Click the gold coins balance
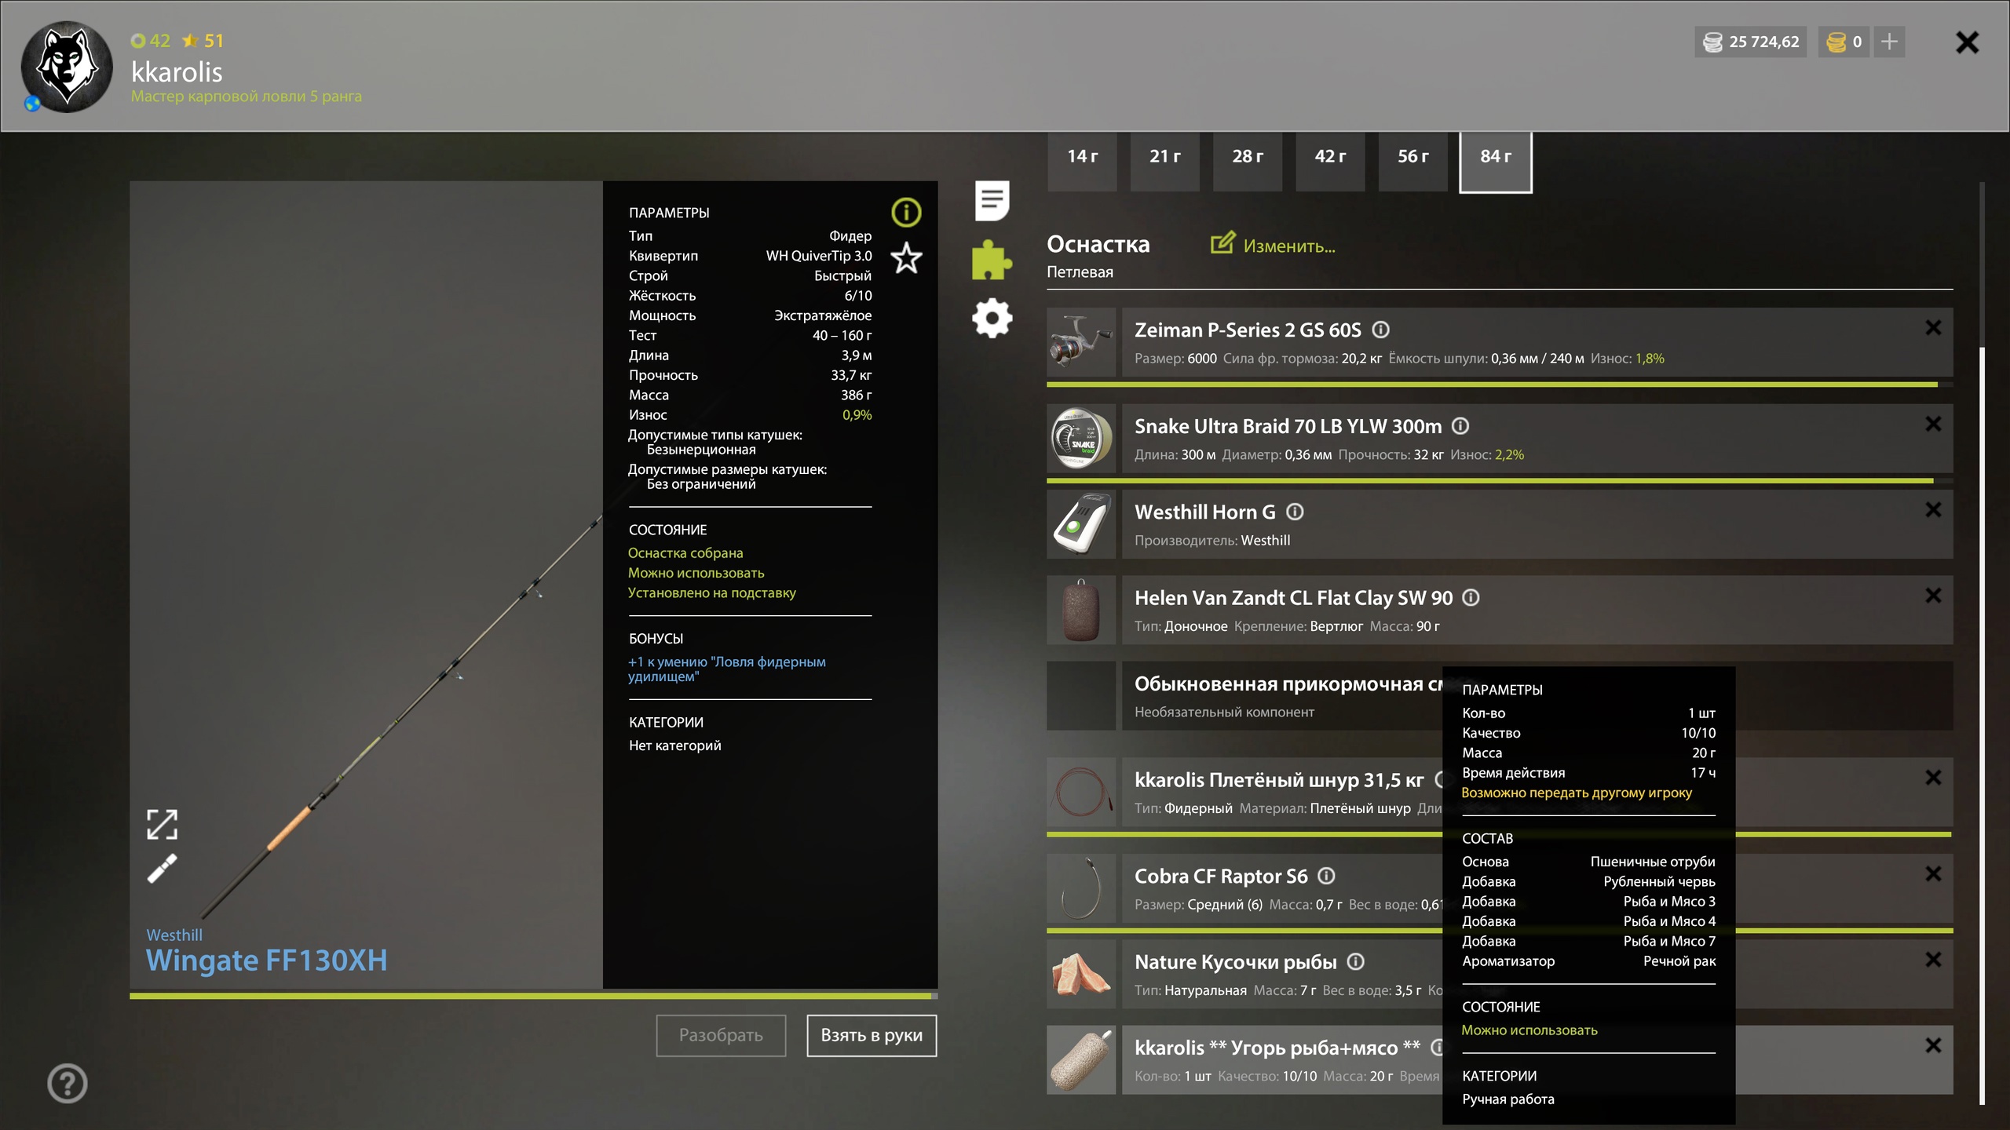 point(1844,42)
